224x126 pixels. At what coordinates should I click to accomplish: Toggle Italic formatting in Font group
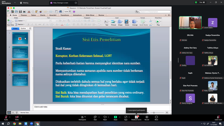(x=32, y=24)
